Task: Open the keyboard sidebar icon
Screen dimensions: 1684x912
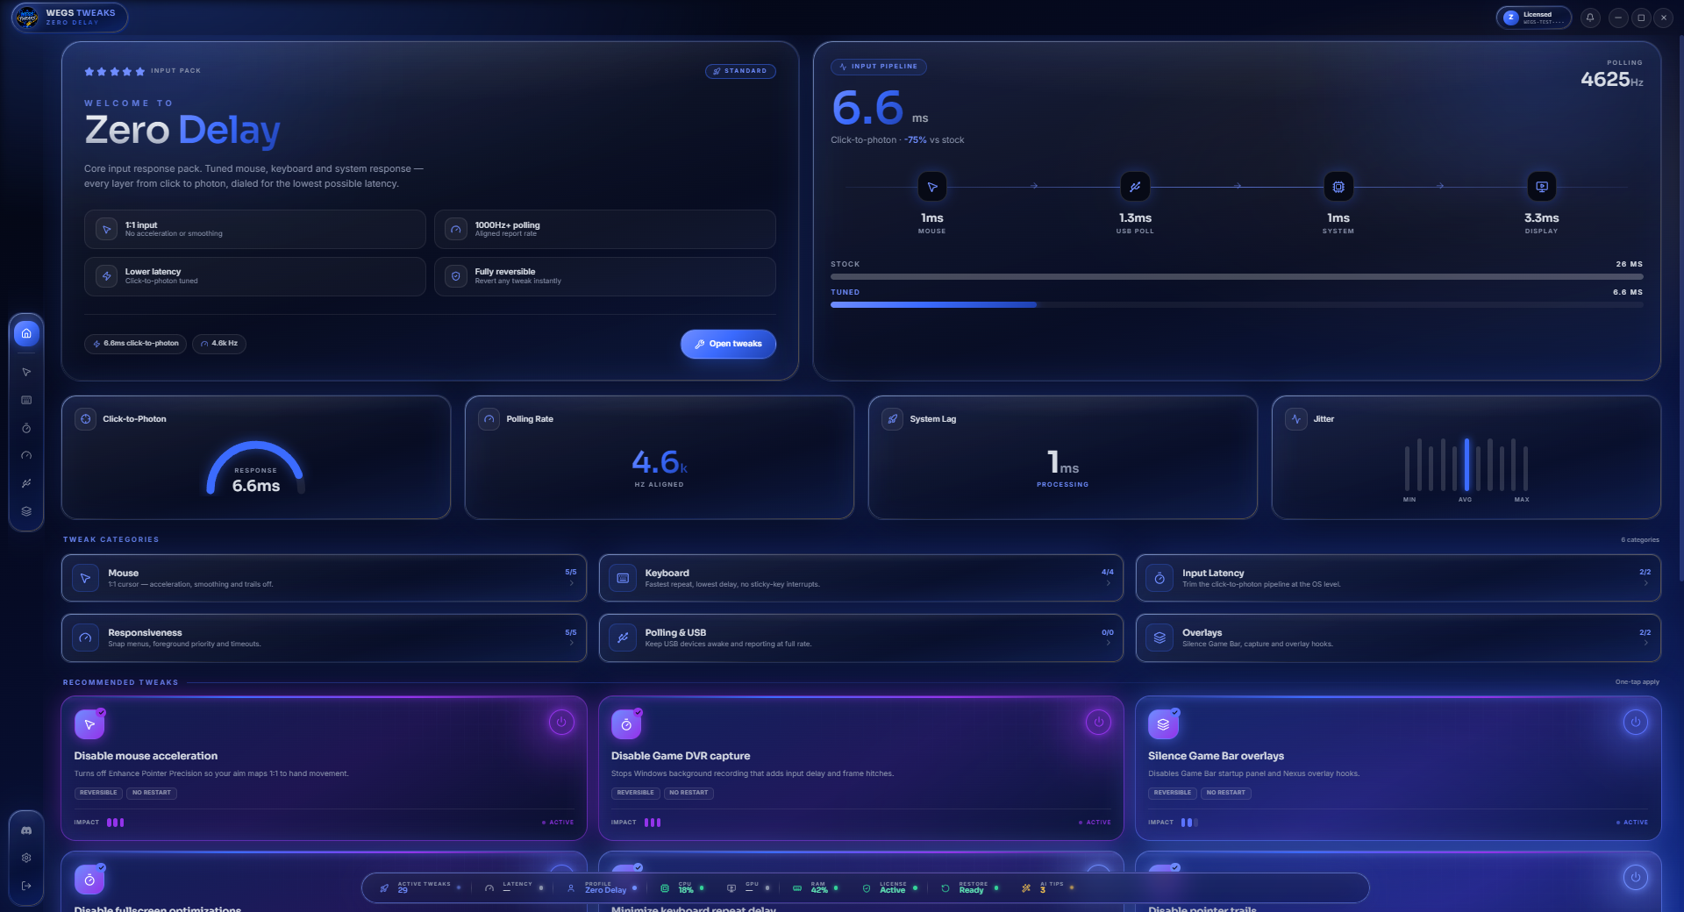Action: pos(26,401)
